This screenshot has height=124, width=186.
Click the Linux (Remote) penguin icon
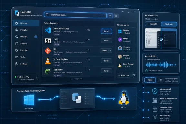(120, 65)
